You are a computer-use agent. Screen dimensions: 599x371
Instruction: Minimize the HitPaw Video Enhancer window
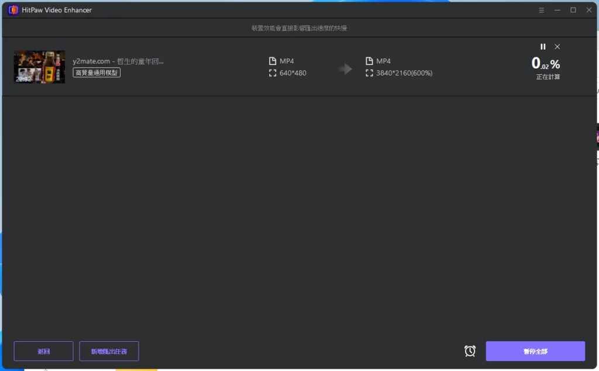(557, 11)
